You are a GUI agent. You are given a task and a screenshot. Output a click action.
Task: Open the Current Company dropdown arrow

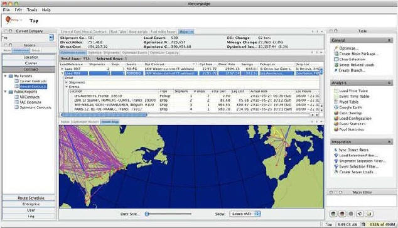pyautogui.click(x=51, y=38)
